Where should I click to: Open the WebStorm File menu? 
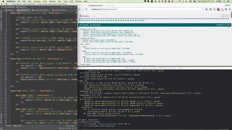point(19,1)
